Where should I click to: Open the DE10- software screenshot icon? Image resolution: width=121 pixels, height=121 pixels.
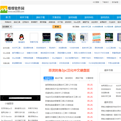tap(84, 37)
